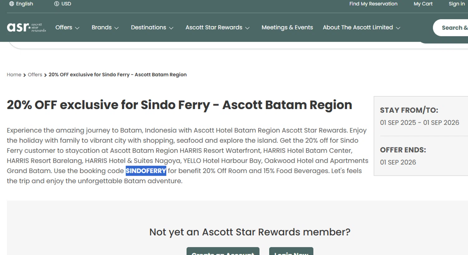Expand About The Ascott Limited menu
468x255 pixels.
(x=361, y=27)
